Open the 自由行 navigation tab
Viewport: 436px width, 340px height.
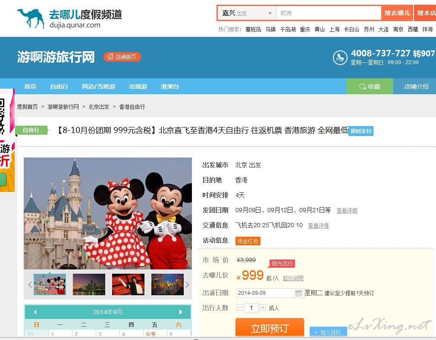(59, 87)
